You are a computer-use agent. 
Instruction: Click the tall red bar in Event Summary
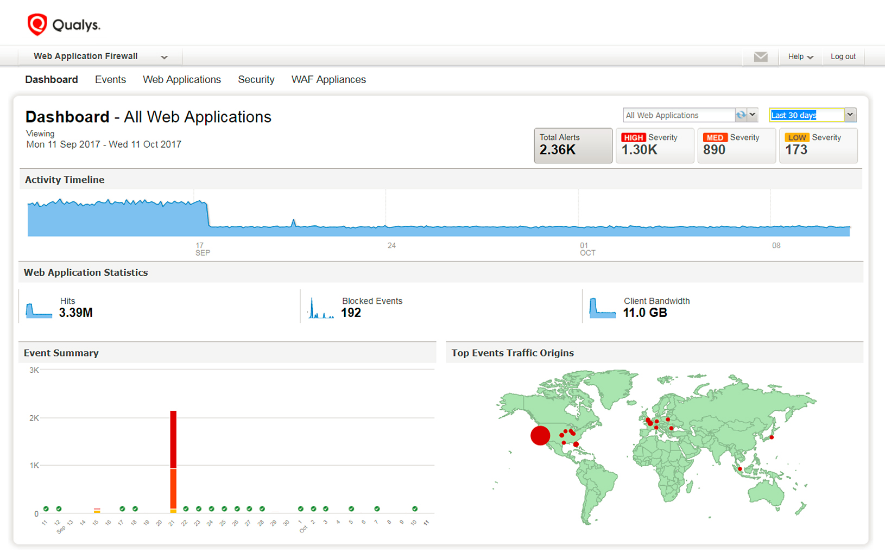173,440
